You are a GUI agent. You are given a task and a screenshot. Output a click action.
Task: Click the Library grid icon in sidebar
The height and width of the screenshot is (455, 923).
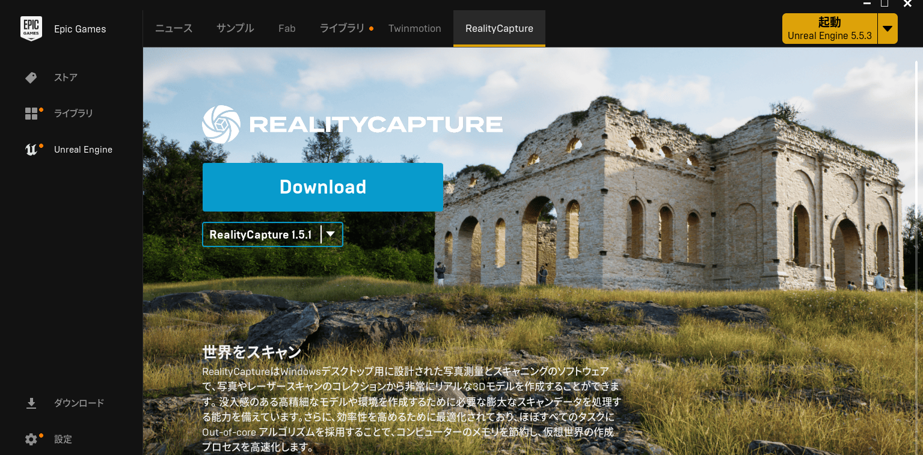tap(31, 114)
